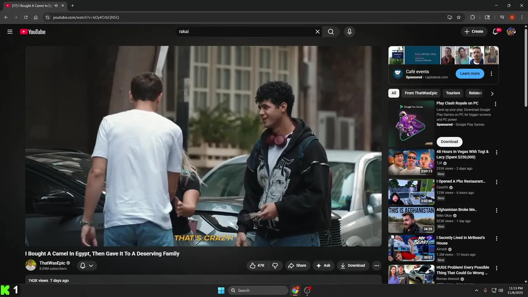Open options for the Roman Atwood HUGE Problem video

497,268
